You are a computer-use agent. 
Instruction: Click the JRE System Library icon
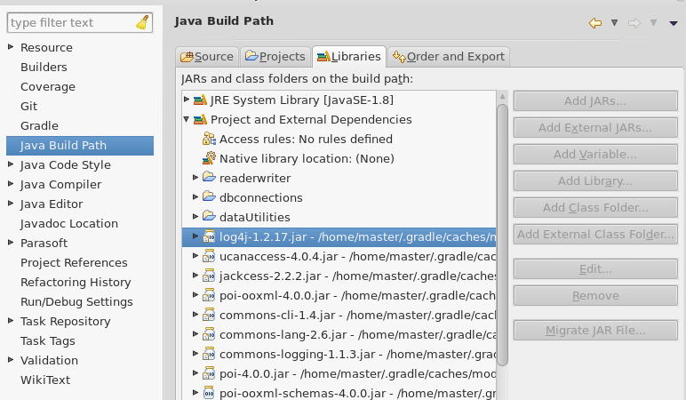point(200,100)
